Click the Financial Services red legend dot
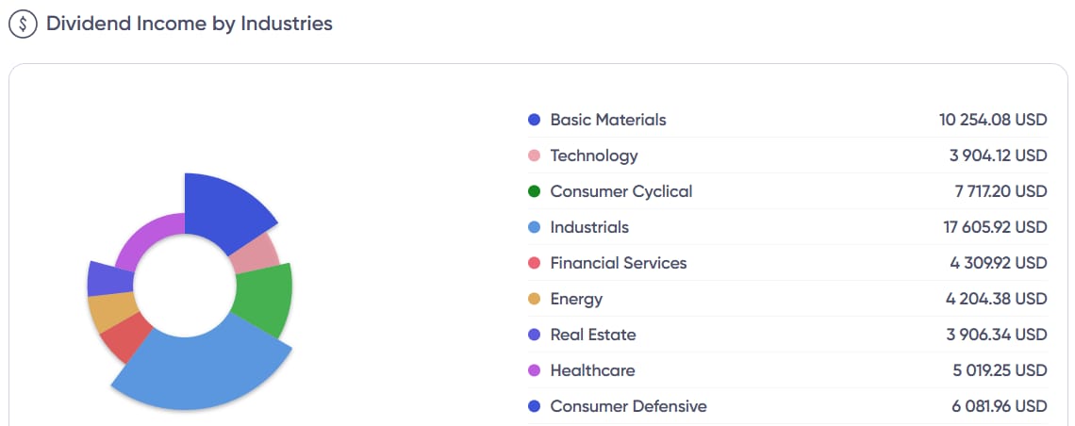 (x=534, y=263)
